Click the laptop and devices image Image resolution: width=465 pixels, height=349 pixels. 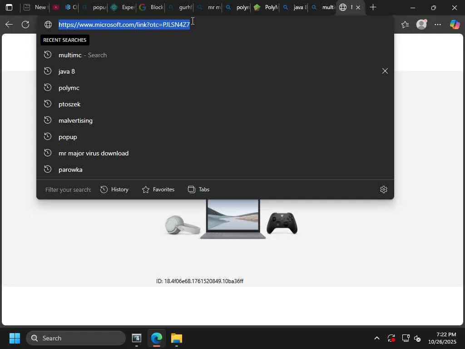231,219
